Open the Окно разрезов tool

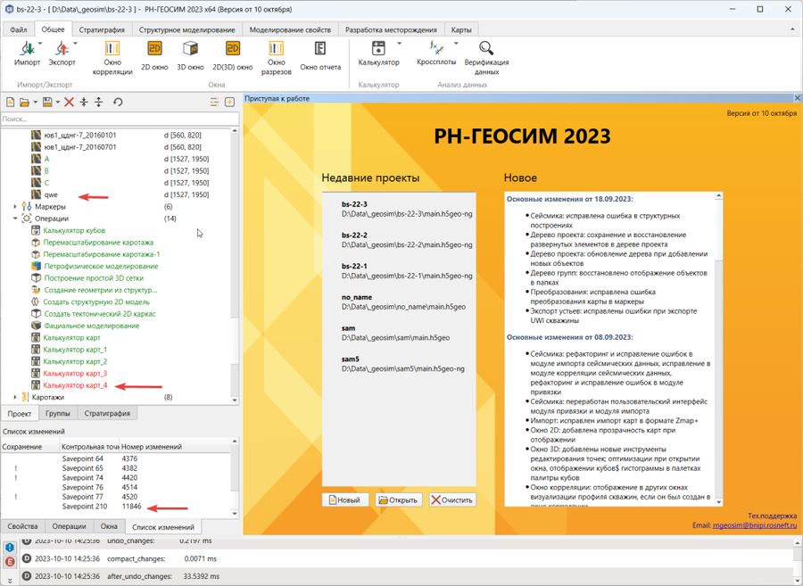click(x=276, y=54)
